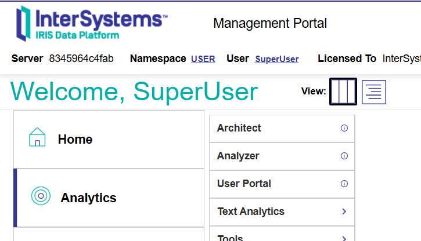421x241 pixels.
Task: Launch the Analyzer page
Action: click(238, 156)
